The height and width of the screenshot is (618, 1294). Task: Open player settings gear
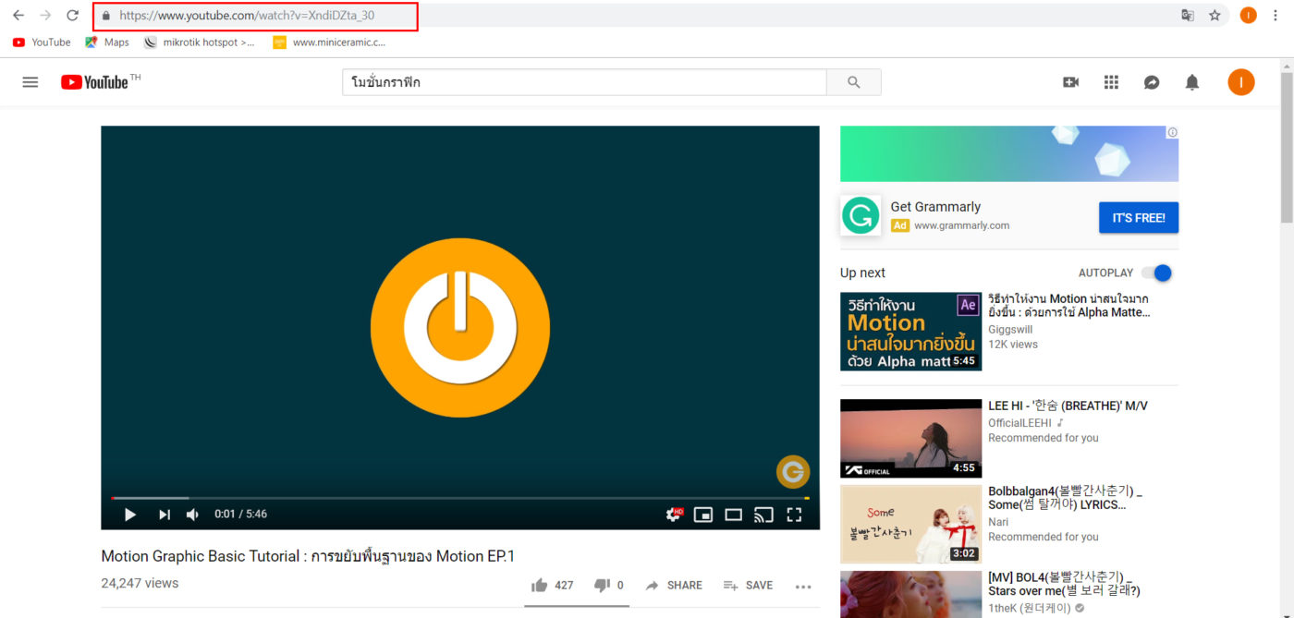(674, 515)
